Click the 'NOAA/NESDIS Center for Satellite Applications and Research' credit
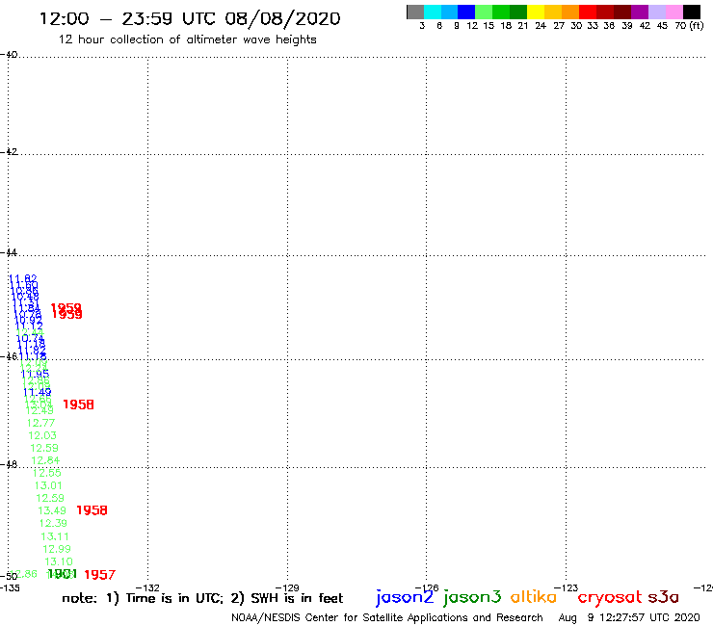 click(x=387, y=618)
